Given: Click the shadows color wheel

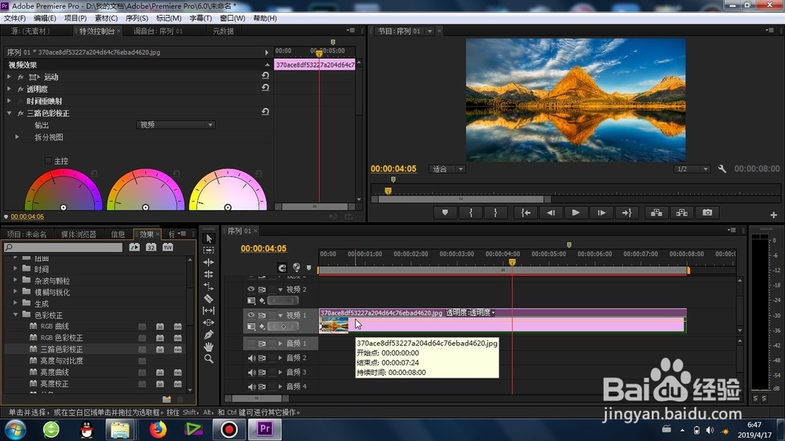Looking at the screenshot, I should click(63, 190).
